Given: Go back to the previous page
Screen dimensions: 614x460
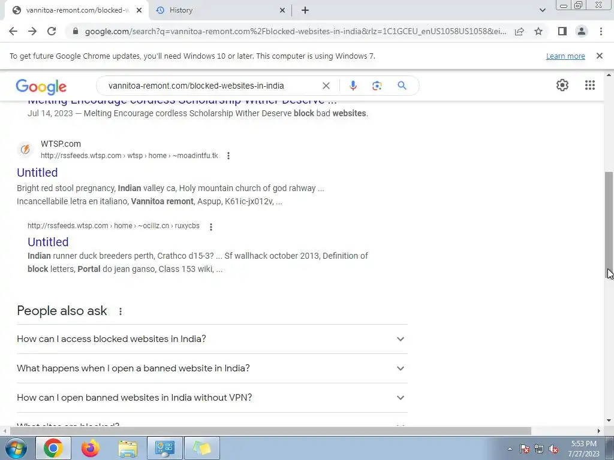Looking at the screenshot, I should coord(13,31).
